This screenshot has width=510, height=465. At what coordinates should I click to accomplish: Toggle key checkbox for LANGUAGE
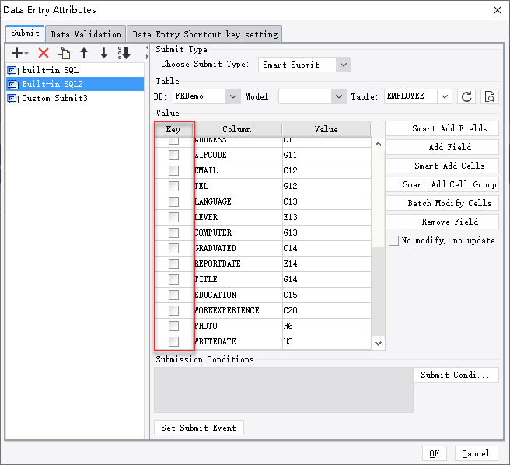[x=173, y=201]
